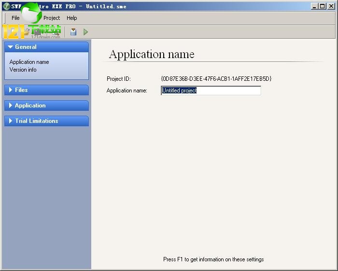This screenshot has height=271, width=338.
Task: Open the Help menu
Action: [71, 18]
